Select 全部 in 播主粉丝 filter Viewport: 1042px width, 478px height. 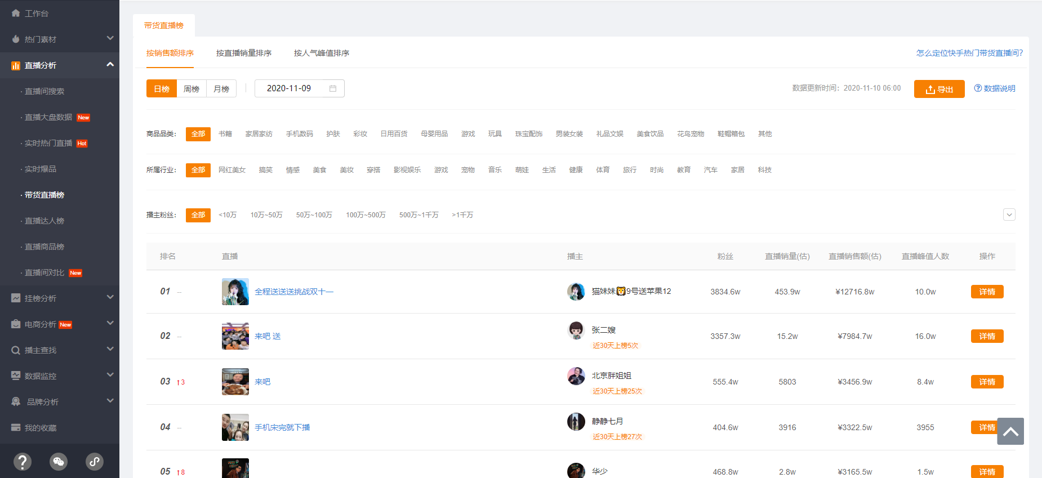tap(198, 215)
